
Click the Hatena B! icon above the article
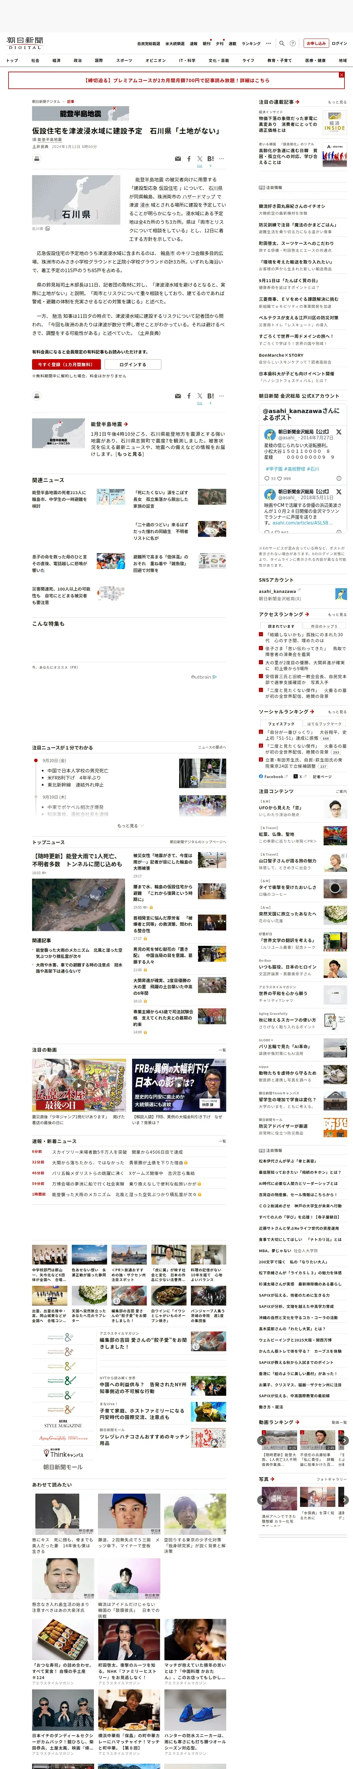point(210,159)
